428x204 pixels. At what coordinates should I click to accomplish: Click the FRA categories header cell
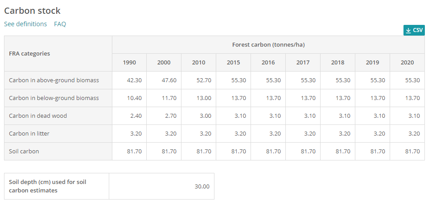pyautogui.click(x=29, y=53)
